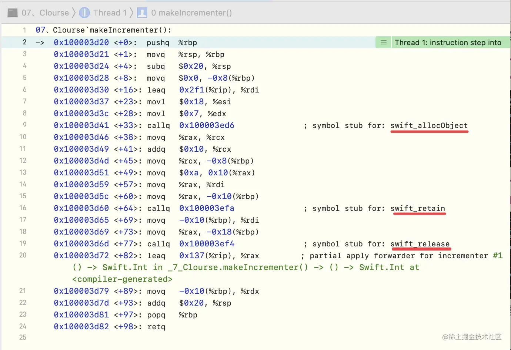This screenshot has height=350, width=511.
Task: Click address 0x100003d60 on line 16
Action: tap(81, 208)
